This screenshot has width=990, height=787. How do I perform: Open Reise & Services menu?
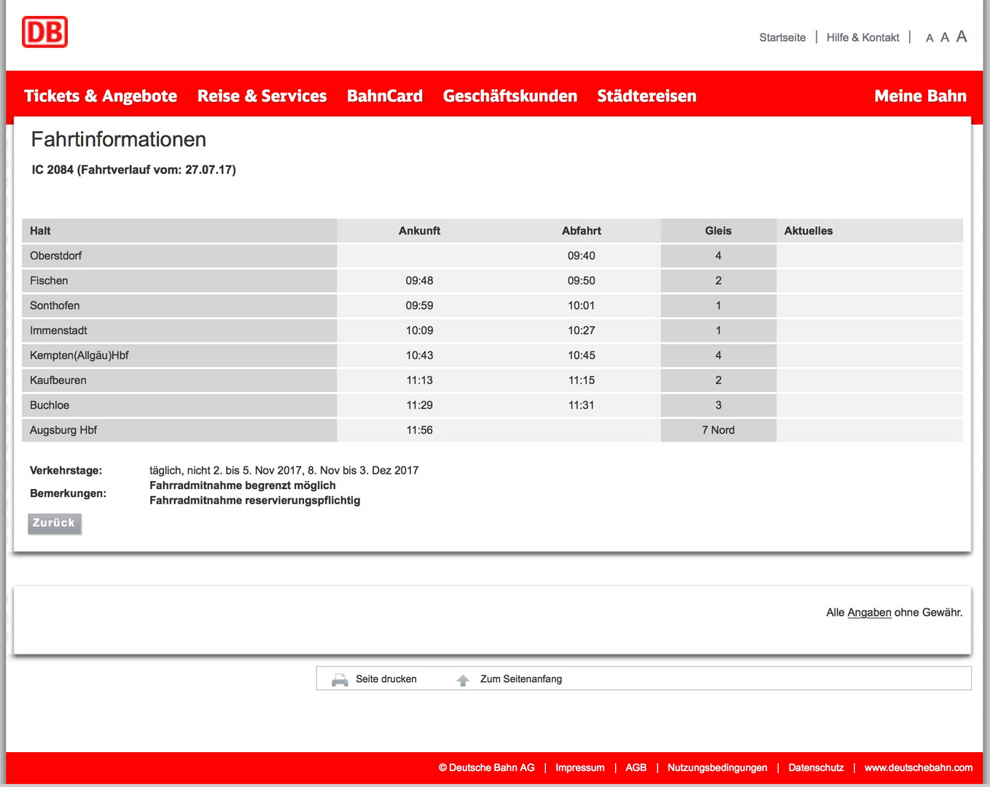(x=262, y=96)
